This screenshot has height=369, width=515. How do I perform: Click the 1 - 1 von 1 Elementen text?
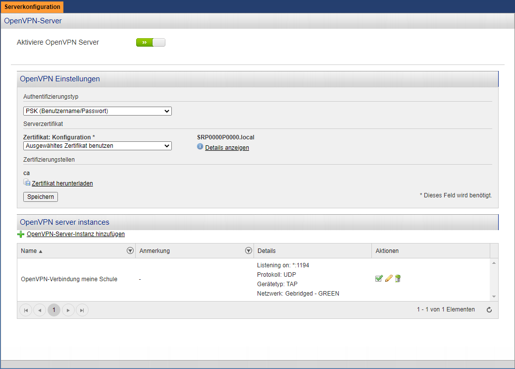tap(446, 309)
